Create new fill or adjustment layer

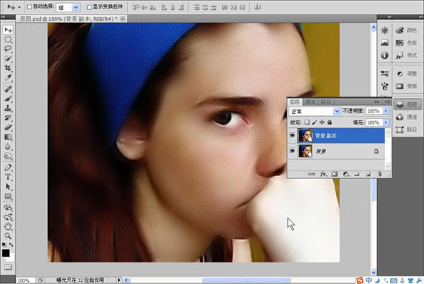[346, 174]
